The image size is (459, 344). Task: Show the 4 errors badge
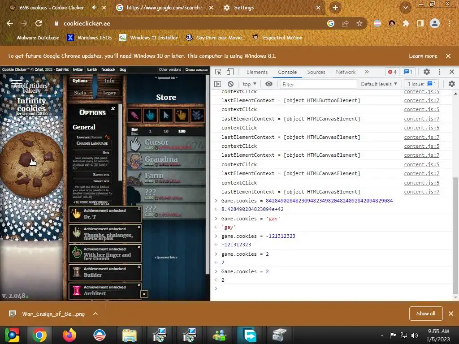[x=392, y=72]
